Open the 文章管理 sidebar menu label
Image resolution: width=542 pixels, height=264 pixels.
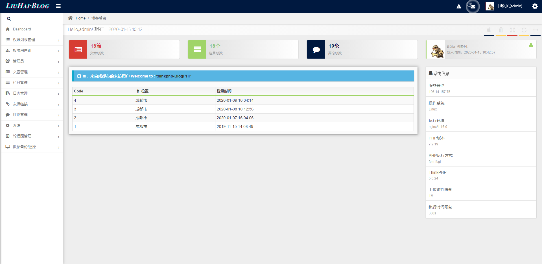click(20, 72)
